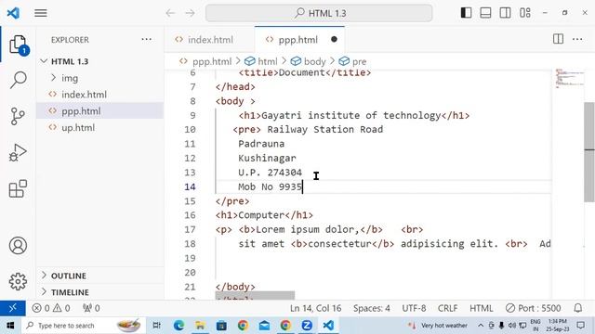Click ppp.html in the breadcrumb
The height and width of the screenshot is (334, 595).
click(212, 61)
